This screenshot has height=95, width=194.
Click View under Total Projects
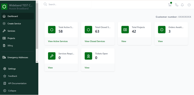coord(124,41)
